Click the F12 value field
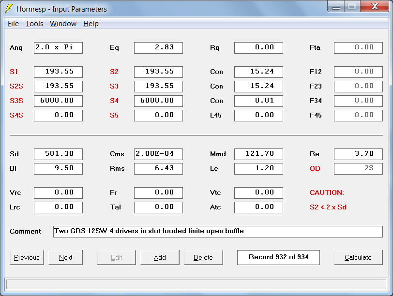This screenshot has width=393, height=296. [x=359, y=72]
